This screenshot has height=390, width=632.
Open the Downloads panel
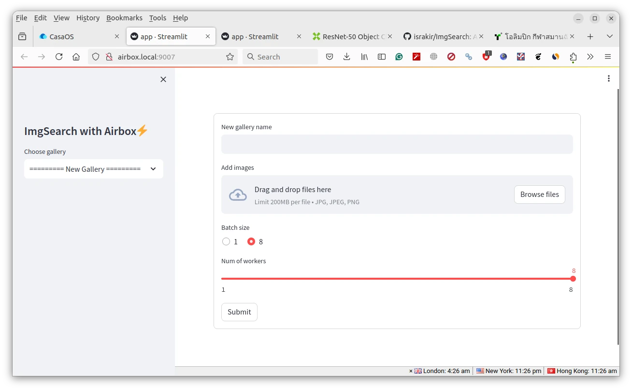click(347, 57)
